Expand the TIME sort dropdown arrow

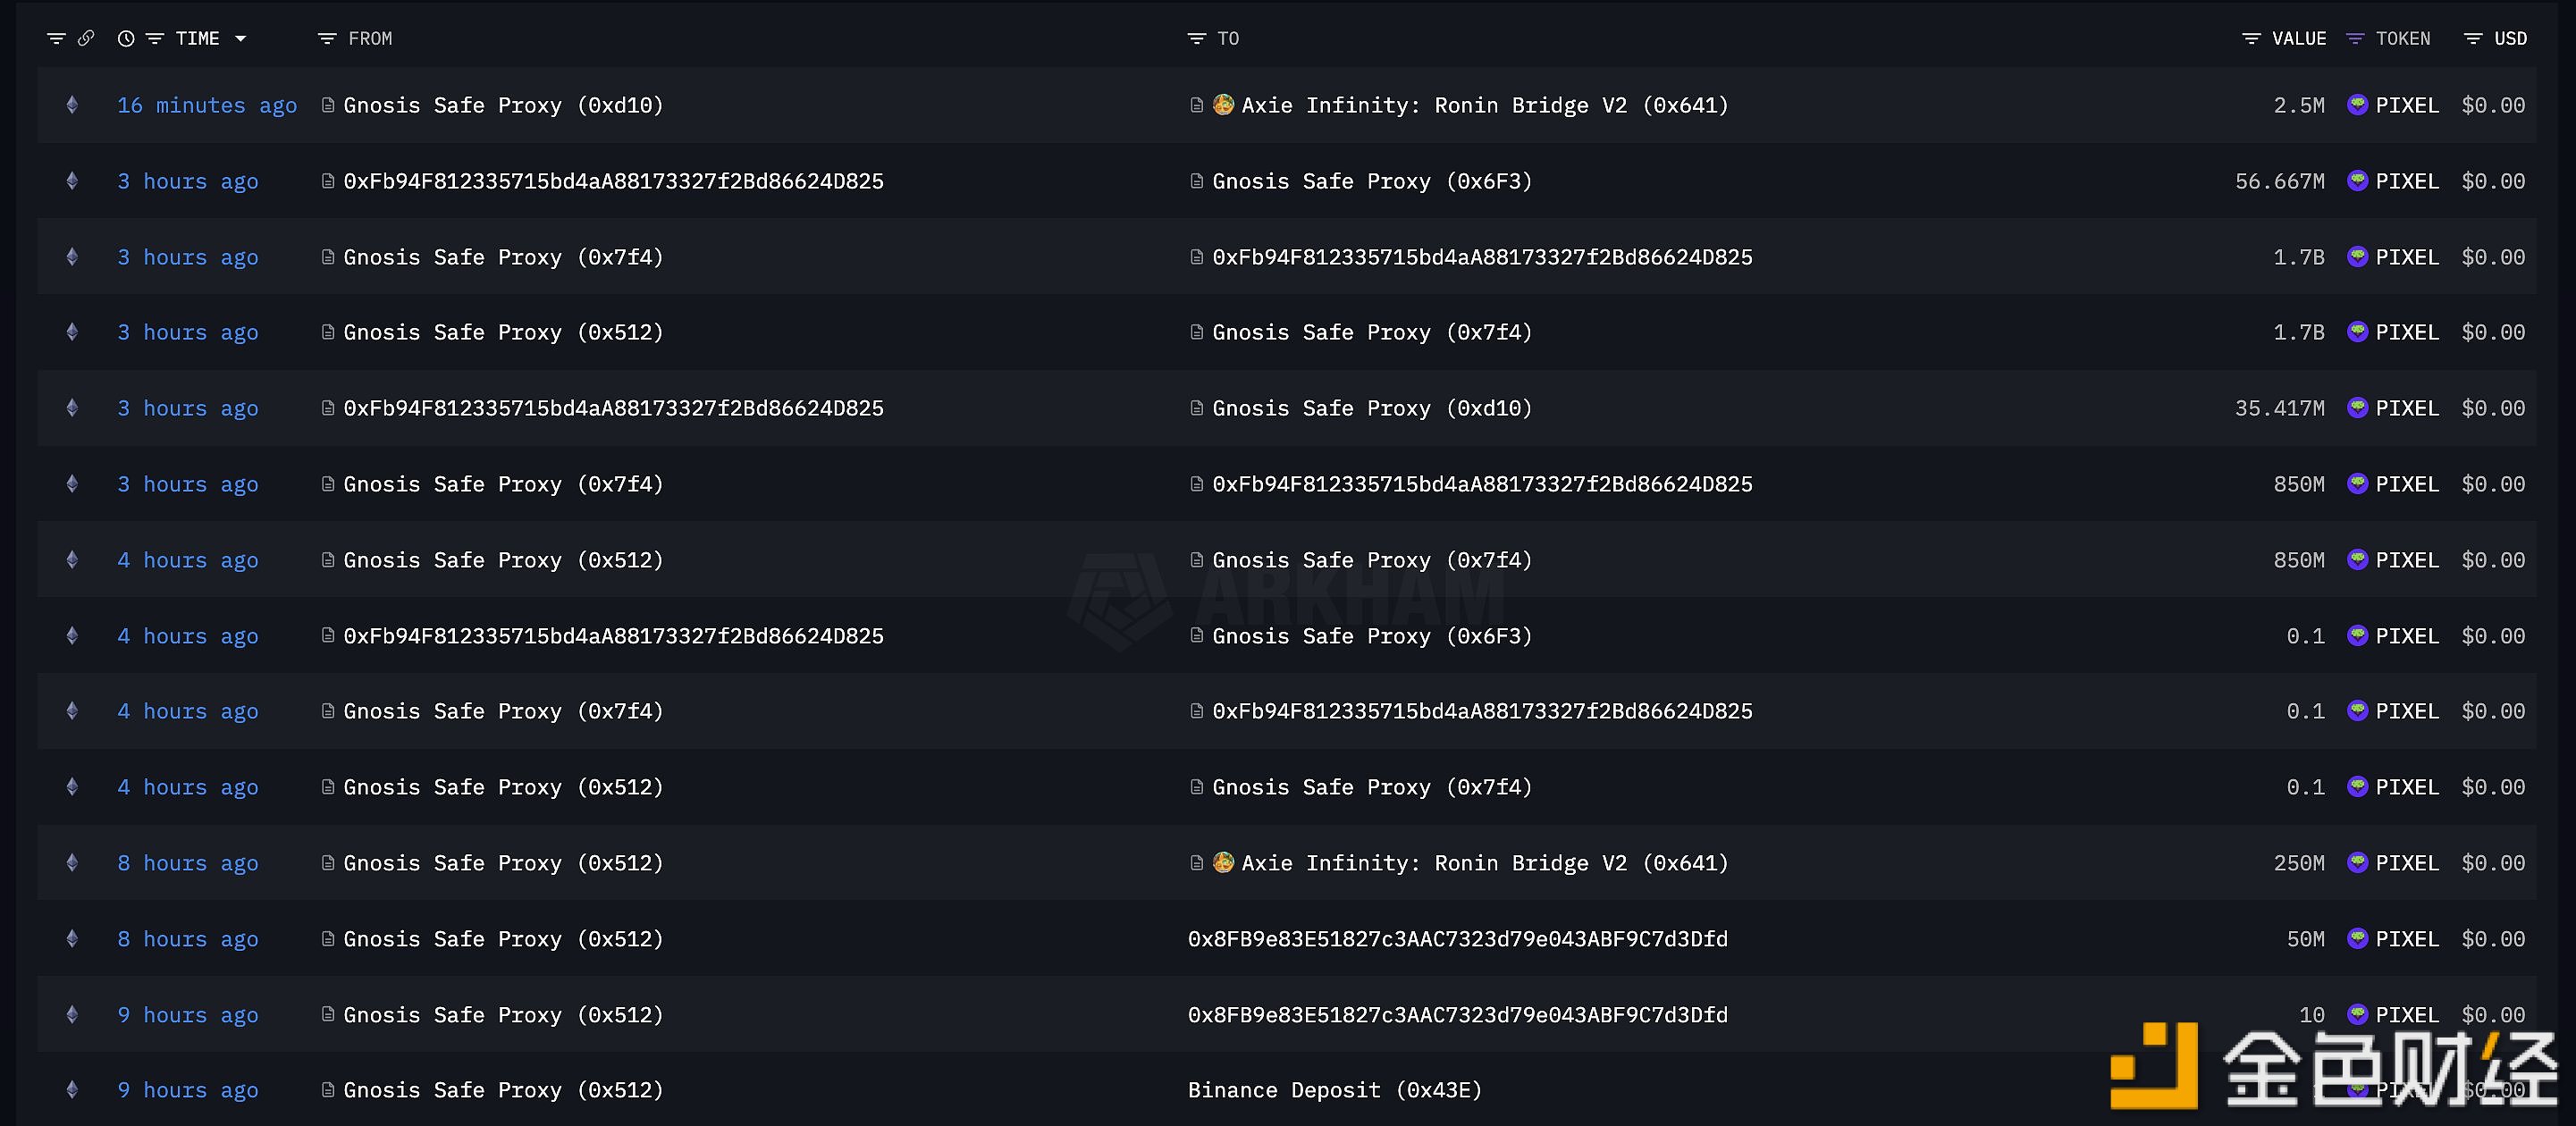[240, 39]
